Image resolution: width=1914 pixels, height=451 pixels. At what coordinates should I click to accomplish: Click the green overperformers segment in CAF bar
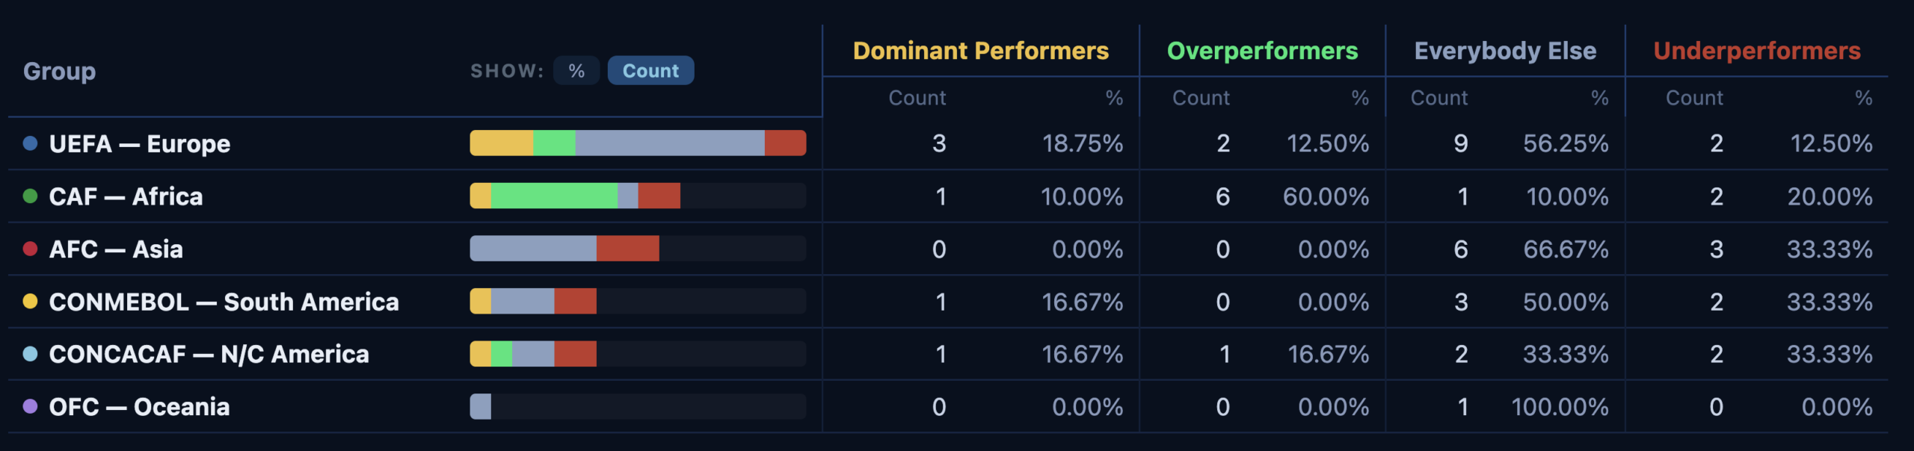pos(554,196)
